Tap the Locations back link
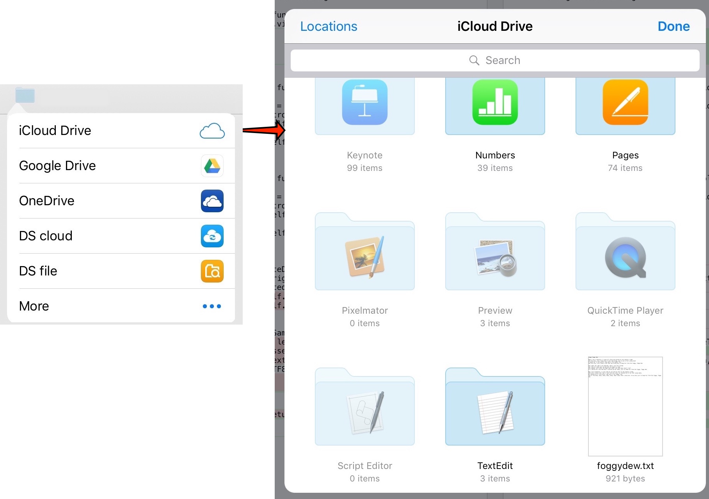Image resolution: width=709 pixels, height=499 pixels. pos(329,26)
